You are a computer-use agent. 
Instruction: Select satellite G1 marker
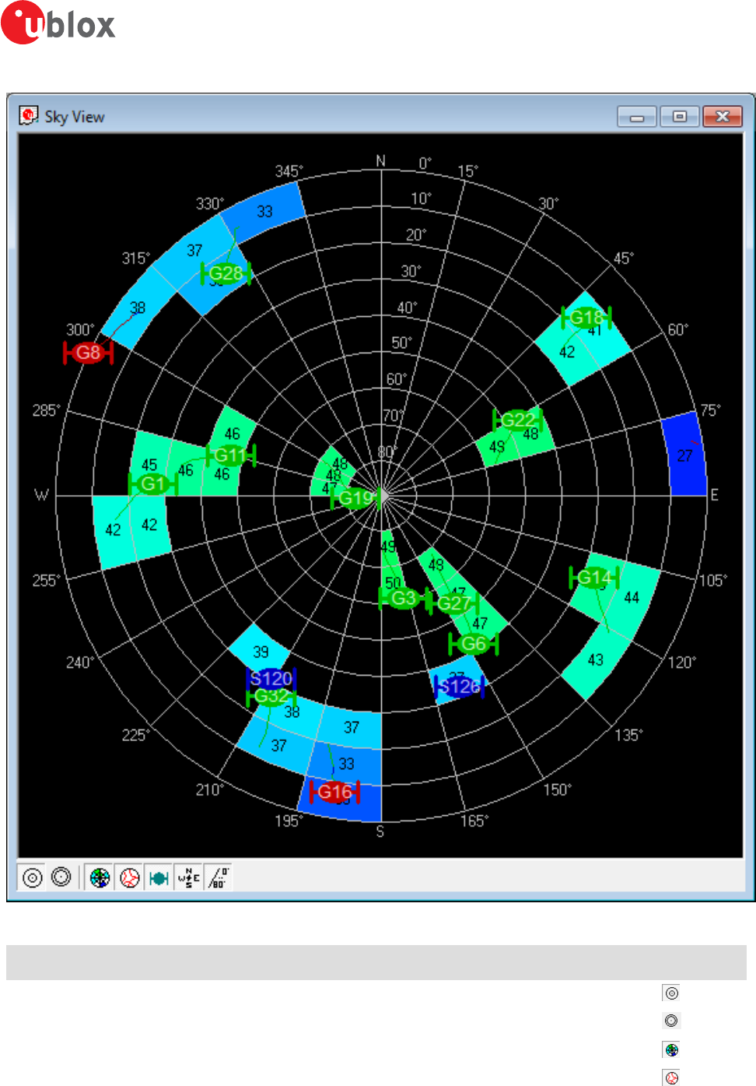pos(152,484)
